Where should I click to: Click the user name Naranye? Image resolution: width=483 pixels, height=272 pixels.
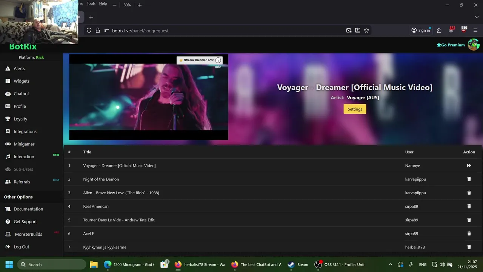point(412,165)
